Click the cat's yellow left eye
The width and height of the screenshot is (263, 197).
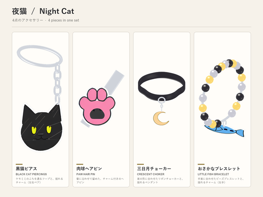click(34, 130)
